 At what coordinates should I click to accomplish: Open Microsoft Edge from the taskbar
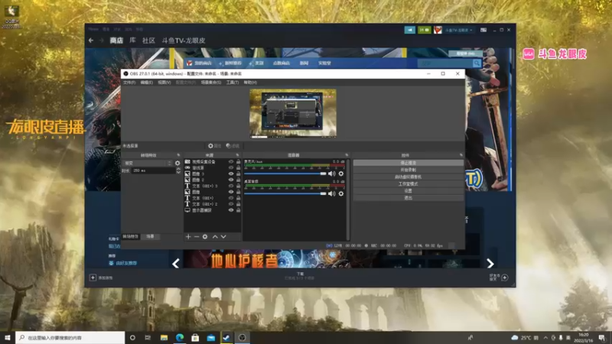click(x=180, y=337)
